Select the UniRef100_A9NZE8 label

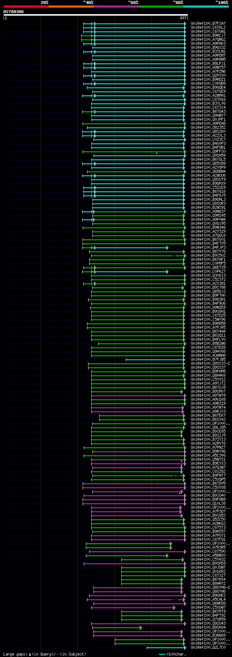click(x=208, y=308)
